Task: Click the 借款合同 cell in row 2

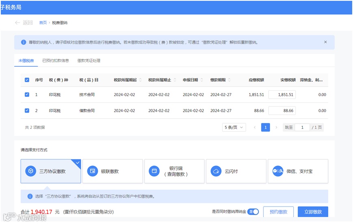Action: click(x=87, y=111)
